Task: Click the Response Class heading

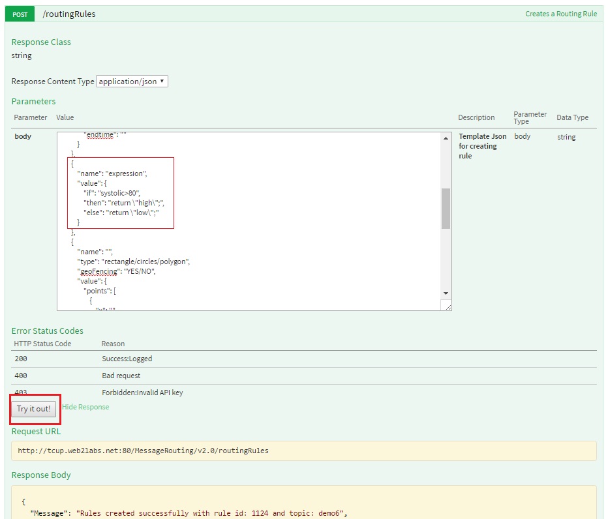Action: click(x=41, y=42)
